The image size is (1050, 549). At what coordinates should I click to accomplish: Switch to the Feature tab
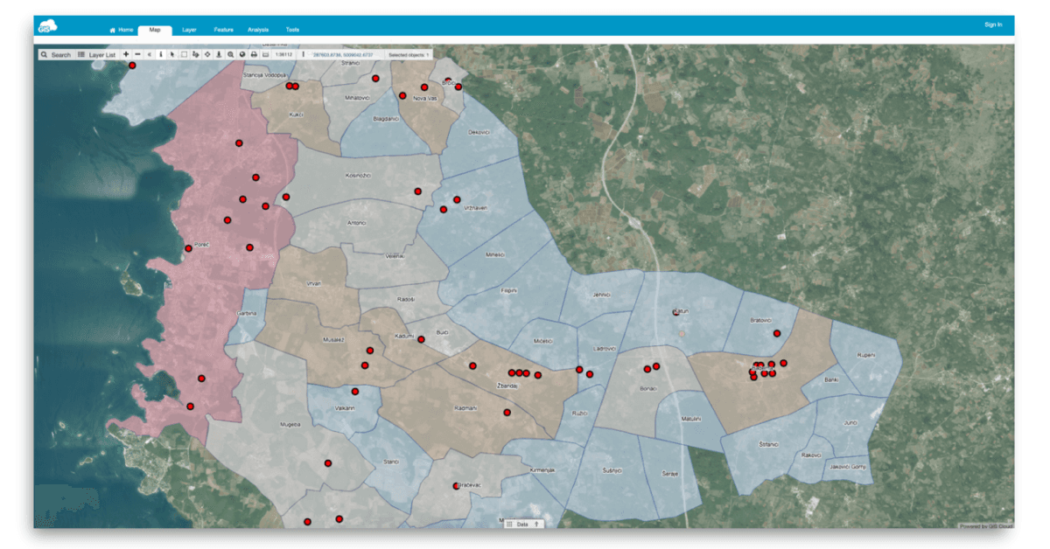click(223, 30)
